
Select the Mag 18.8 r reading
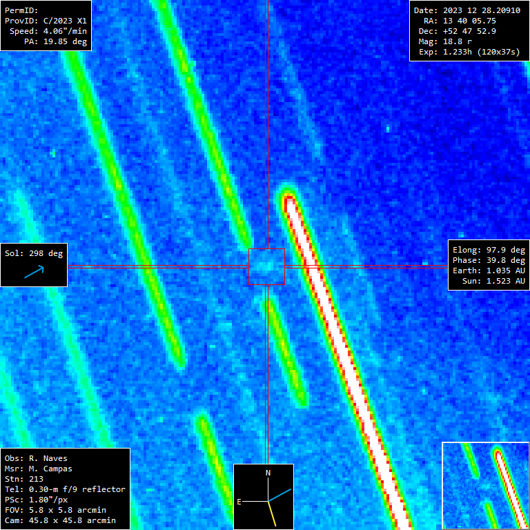(445, 41)
